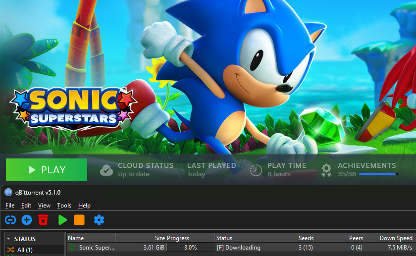Click the green PLAY button
The image size is (416, 256).
coord(47,170)
